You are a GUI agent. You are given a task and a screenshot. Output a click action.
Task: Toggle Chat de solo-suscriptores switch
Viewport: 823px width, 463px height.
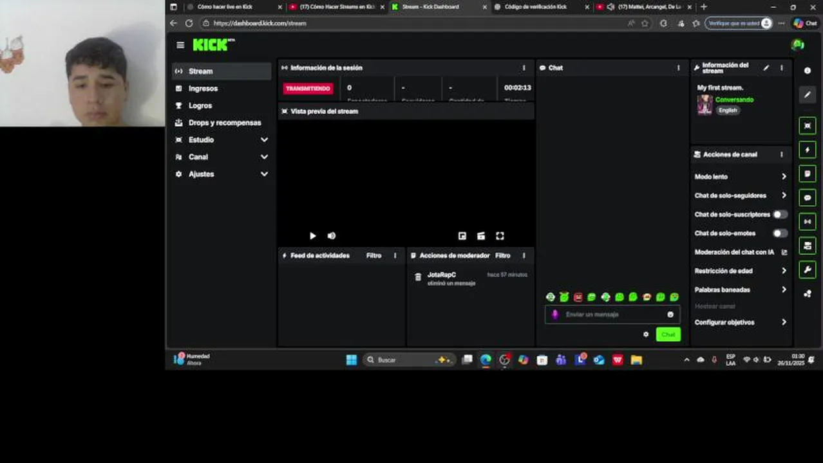780,214
